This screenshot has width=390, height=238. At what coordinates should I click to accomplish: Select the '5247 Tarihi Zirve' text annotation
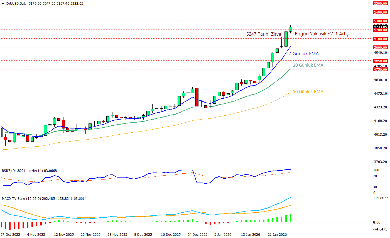(264, 34)
